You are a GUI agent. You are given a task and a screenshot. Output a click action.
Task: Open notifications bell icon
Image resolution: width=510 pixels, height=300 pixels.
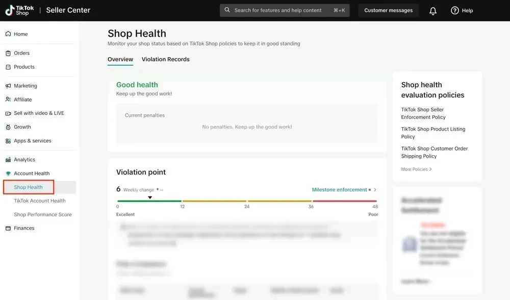(433, 11)
